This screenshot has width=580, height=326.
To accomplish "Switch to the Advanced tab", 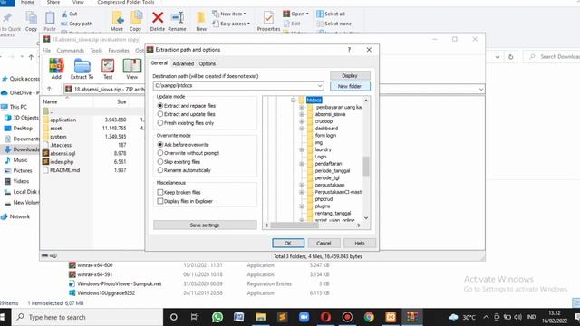I will [183, 63].
